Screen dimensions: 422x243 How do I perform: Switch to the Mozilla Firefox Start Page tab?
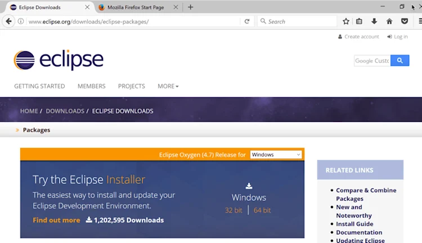coord(136,7)
